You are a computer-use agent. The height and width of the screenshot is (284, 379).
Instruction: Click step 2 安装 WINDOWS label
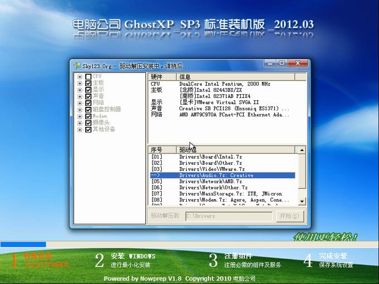coord(133,256)
